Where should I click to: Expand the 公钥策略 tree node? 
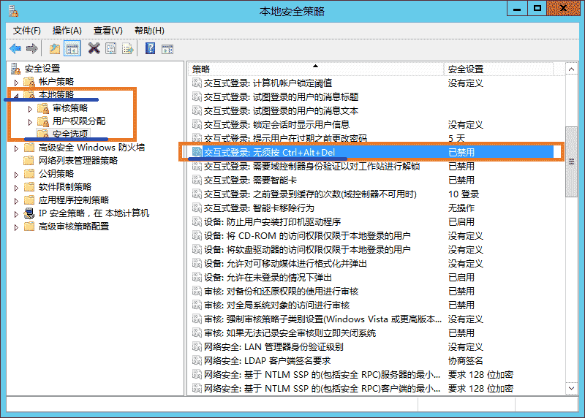point(16,175)
